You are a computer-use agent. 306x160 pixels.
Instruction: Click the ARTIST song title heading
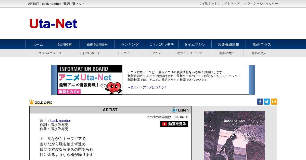pos(110,110)
